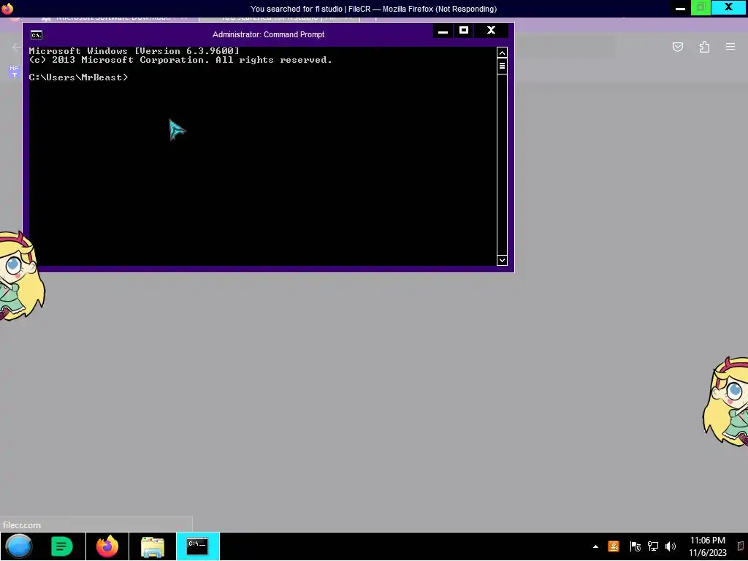Switch to Firefox from the taskbar
Image resolution: width=748 pixels, height=561 pixels.
coord(107,546)
